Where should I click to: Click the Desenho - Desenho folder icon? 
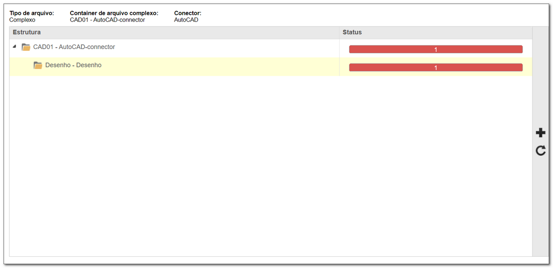pos(38,65)
